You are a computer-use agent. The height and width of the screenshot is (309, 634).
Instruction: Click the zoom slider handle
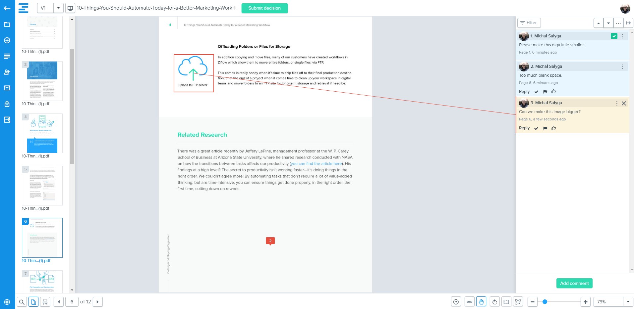coord(545,302)
